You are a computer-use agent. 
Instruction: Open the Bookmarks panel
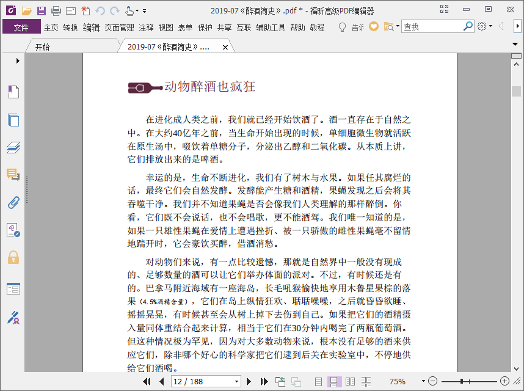[13, 92]
